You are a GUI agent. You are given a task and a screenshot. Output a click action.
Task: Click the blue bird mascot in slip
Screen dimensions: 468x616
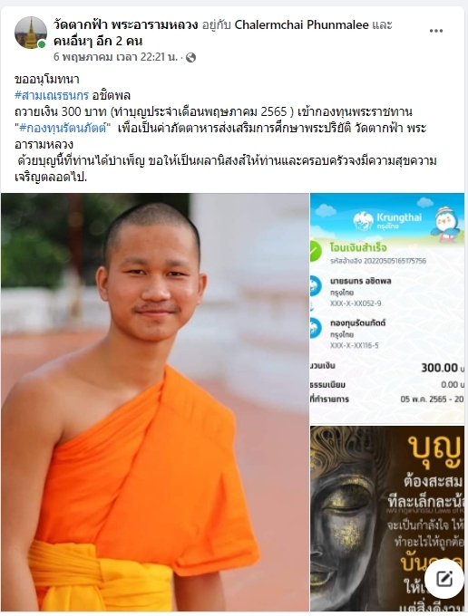[448, 224]
